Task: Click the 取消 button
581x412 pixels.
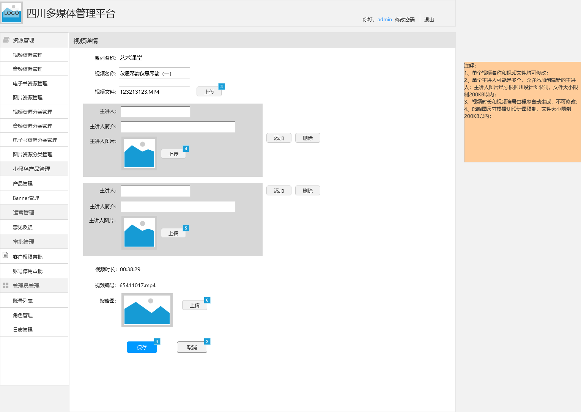Action: [192, 347]
